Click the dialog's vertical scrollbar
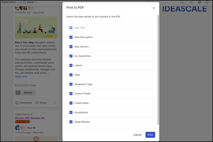Image resolution: width=213 pixels, height=142 pixels. (x=158, y=70)
